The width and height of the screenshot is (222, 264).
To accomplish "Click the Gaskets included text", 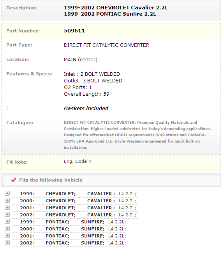I will coord(86,108).
